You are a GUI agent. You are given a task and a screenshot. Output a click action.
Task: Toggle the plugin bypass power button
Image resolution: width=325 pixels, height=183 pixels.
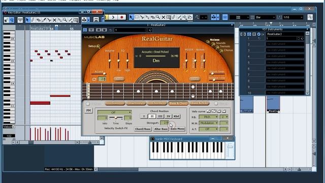tap(85, 30)
